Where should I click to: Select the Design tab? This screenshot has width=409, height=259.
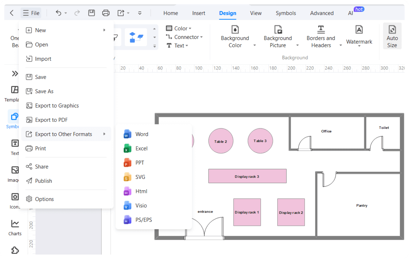click(228, 13)
